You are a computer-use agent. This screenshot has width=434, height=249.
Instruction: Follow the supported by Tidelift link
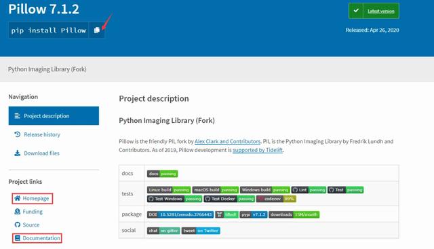pyautogui.click(x=258, y=150)
